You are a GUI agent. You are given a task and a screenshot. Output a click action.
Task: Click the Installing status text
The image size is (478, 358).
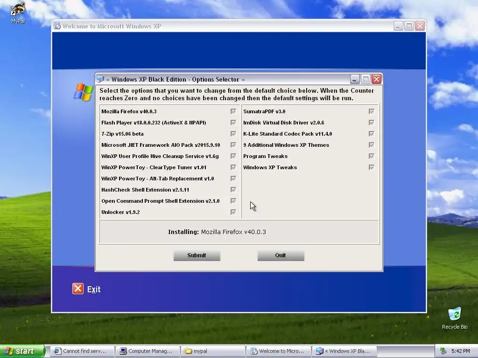[x=217, y=232]
